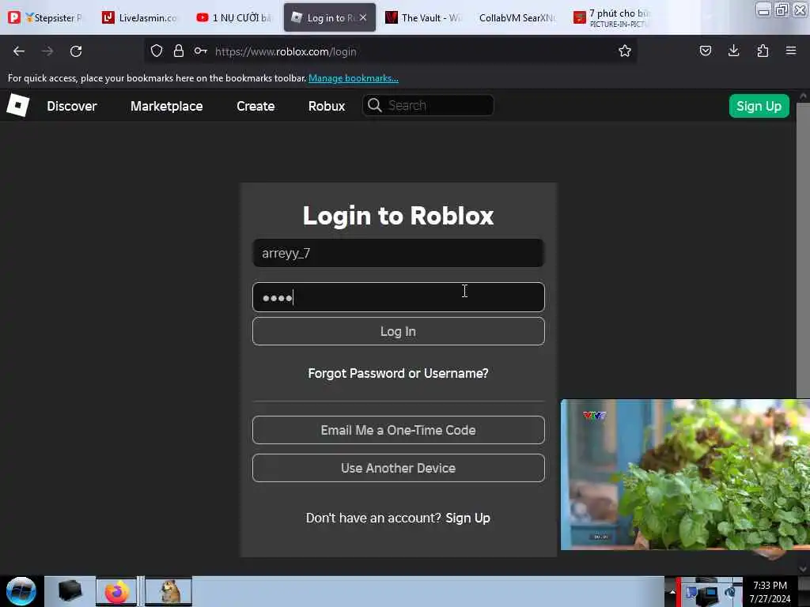Click Use Another Device button
Screen dimensions: 810x607
click(398, 468)
